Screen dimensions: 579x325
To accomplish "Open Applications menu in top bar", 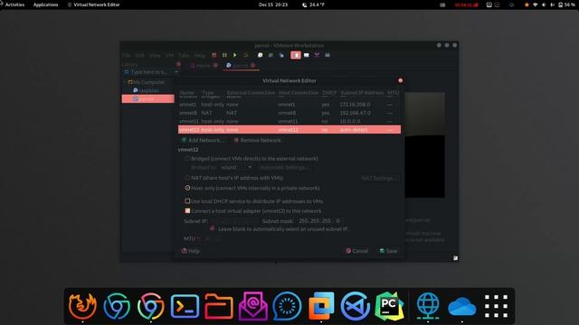I will (x=45, y=5).
